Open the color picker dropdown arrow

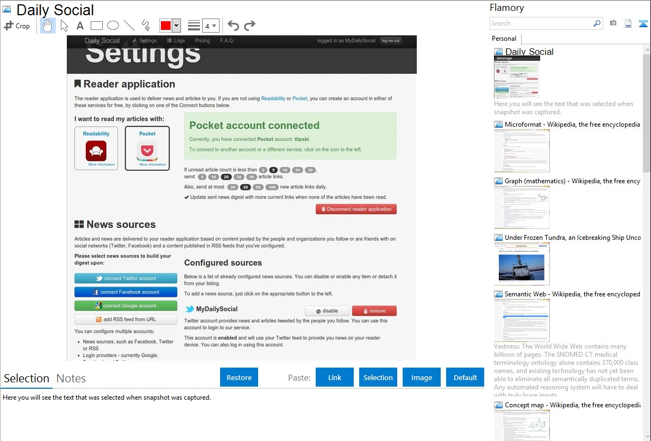(177, 26)
